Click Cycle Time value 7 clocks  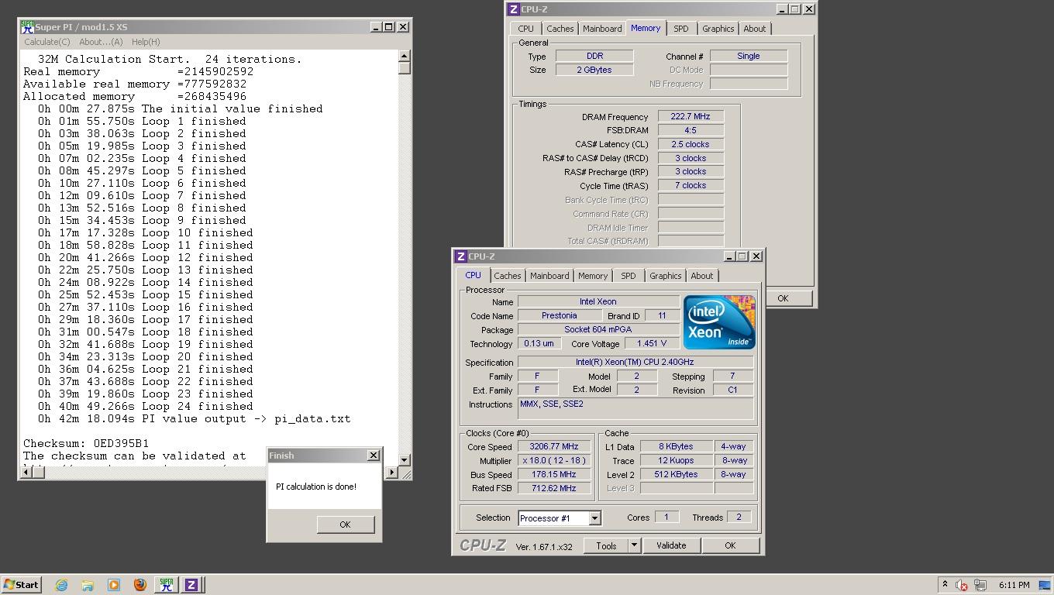(691, 185)
